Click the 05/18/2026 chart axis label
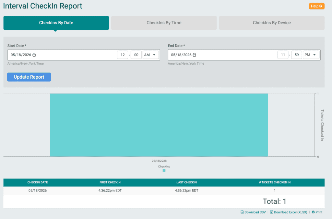Screen dimensions: 332x219 point(159,161)
